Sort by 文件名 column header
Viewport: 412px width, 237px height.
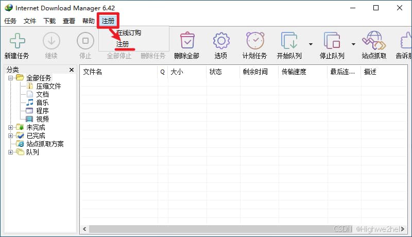pos(118,72)
